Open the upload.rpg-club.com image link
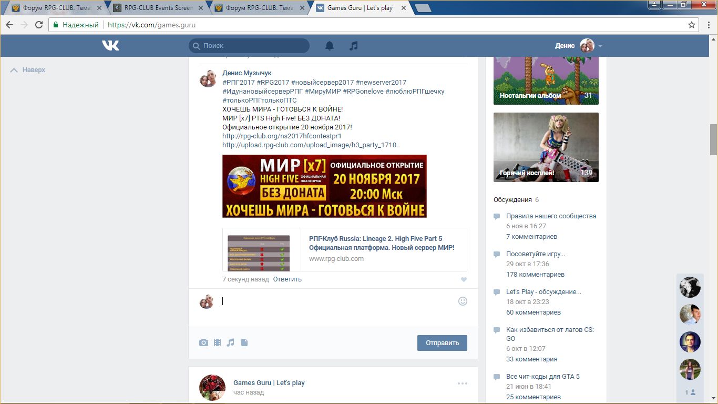 point(311,145)
